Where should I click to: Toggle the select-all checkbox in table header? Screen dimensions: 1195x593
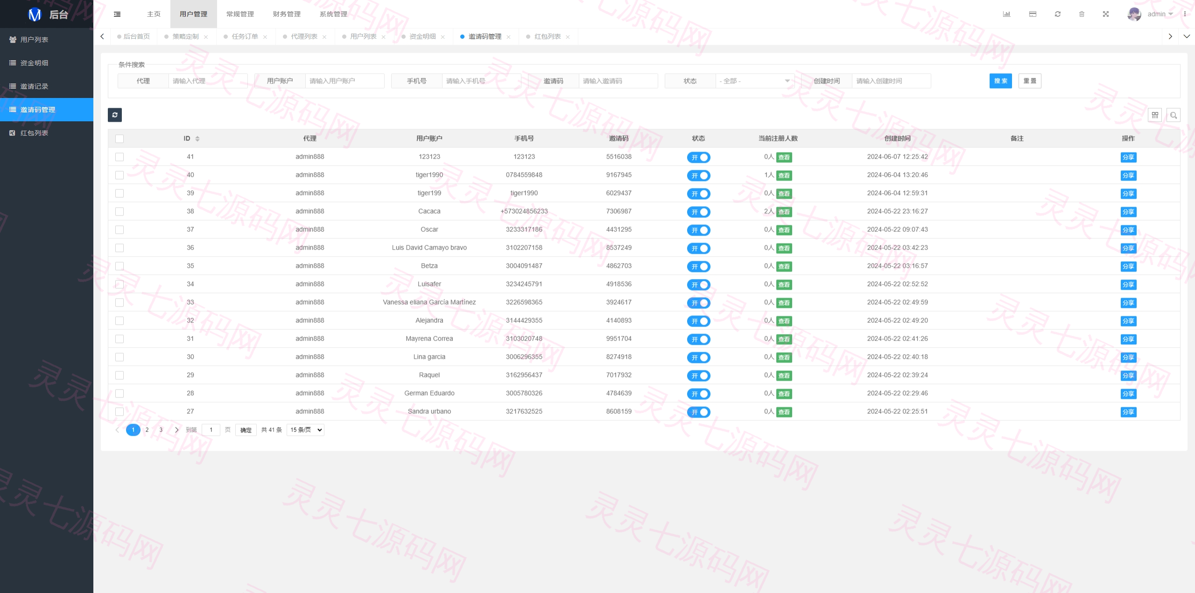(x=119, y=139)
